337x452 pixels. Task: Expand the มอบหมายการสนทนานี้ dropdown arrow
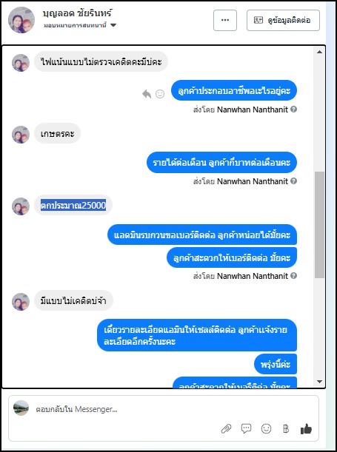coord(113,25)
